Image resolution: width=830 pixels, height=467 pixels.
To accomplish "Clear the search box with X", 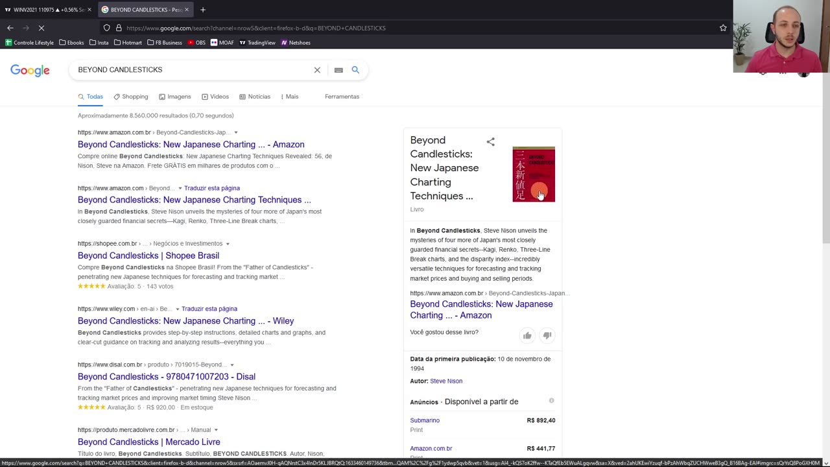I will click(317, 70).
